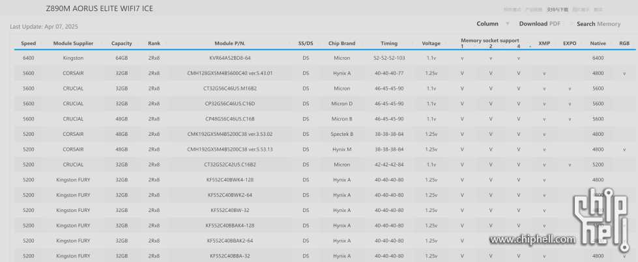The height and width of the screenshot is (262, 638).
Task: Select part number CMK192GX5M4B5200C38 ver.3.53.02
Action: pos(230,134)
